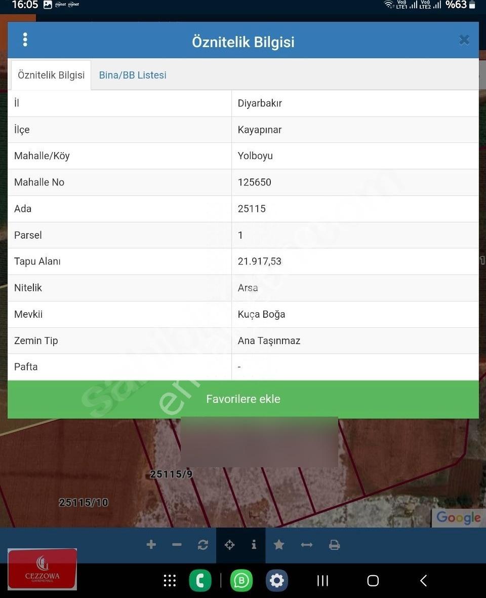The height and width of the screenshot is (598, 486).
Task: Select the Ada value 25115
Action: (252, 209)
